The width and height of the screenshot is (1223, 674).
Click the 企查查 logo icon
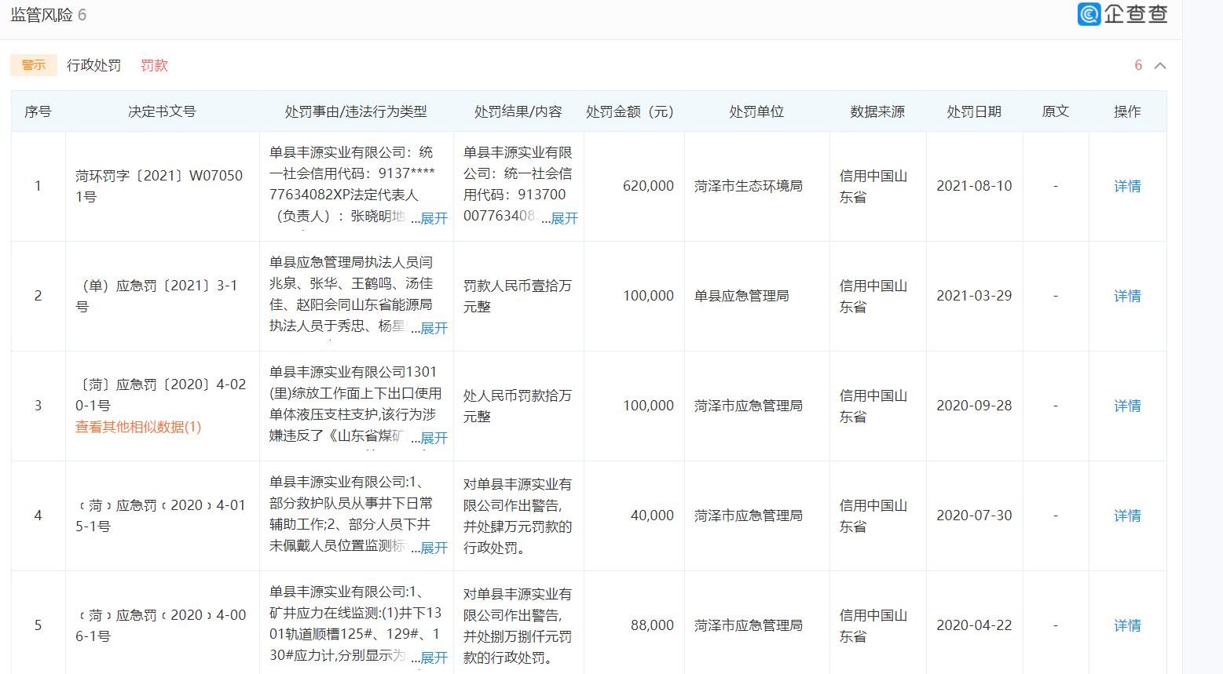(x=1088, y=15)
